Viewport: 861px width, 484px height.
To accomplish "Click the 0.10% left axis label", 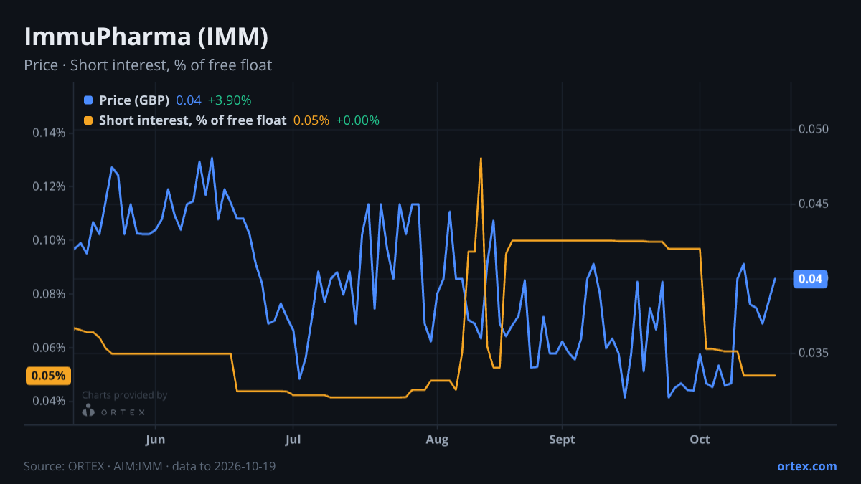I will tap(49, 240).
